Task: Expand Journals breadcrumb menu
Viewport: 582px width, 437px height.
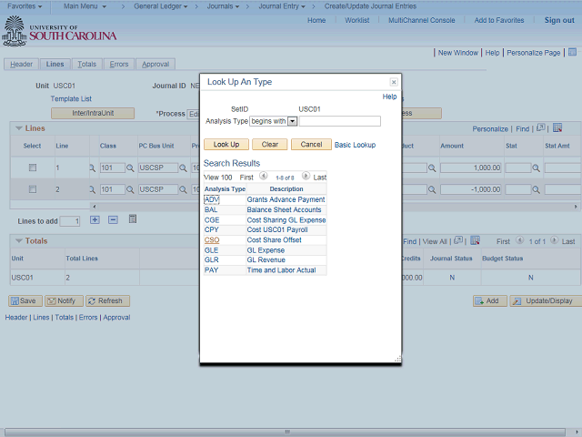Action: 223,6
